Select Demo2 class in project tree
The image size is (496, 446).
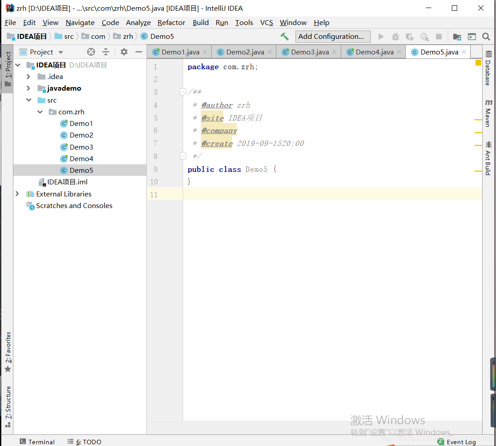click(x=81, y=135)
